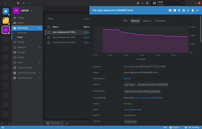
Task: Collapse the Workloads sidebar section
Action: click(x=40, y=28)
